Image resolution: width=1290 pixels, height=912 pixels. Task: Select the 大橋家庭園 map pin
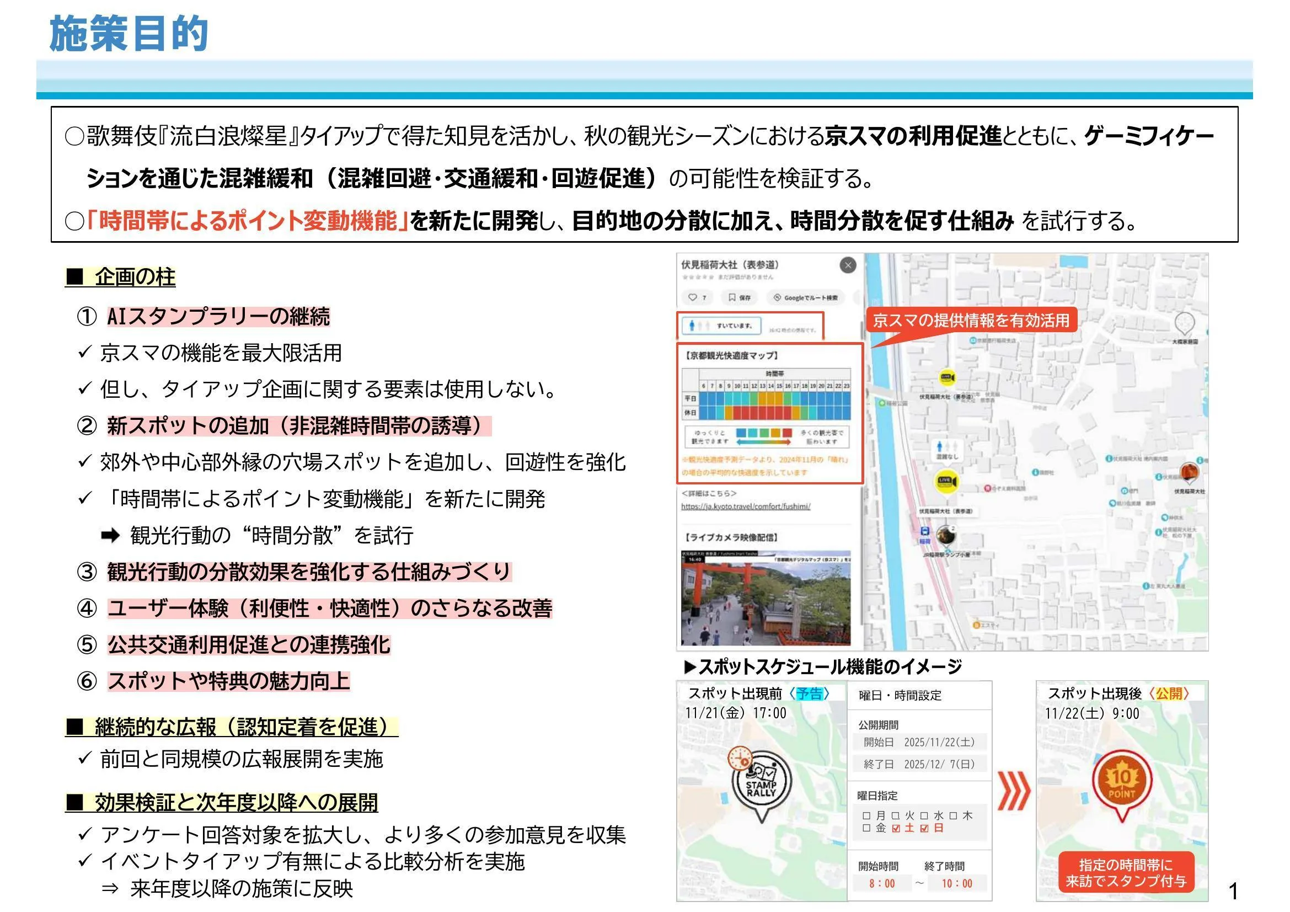click(1184, 324)
